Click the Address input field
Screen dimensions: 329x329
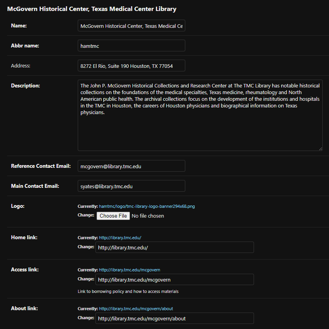[x=131, y=66]
